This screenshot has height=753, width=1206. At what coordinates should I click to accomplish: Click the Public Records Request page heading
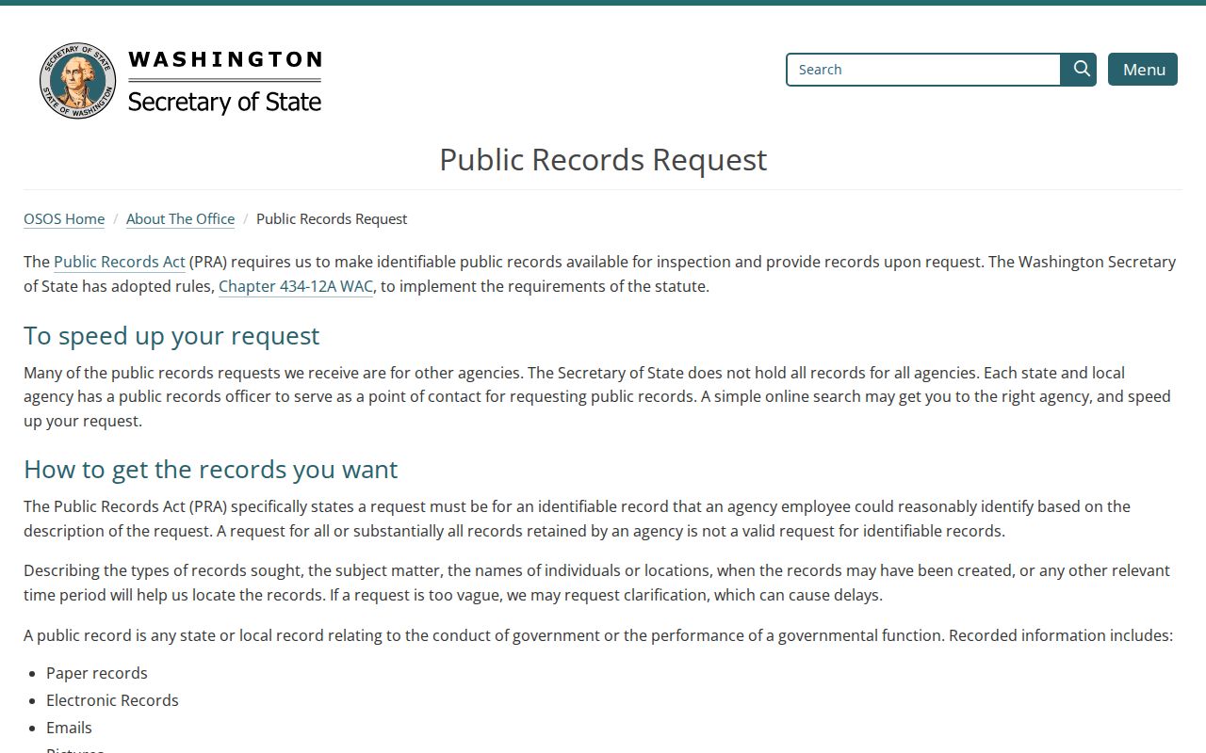603,159
